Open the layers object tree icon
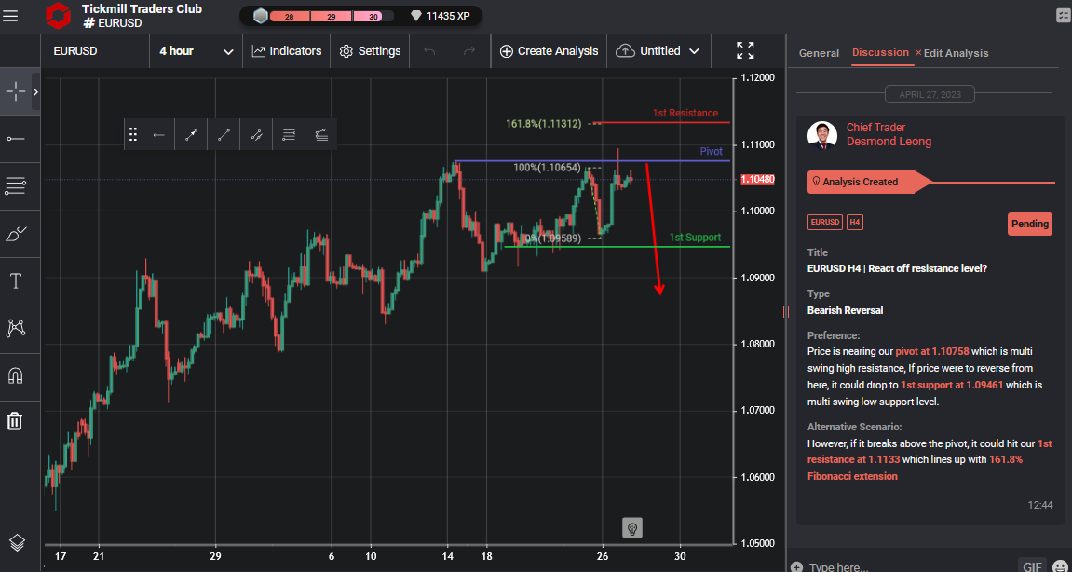This screenshot has height=572, width=1072. tap(17, 542)
